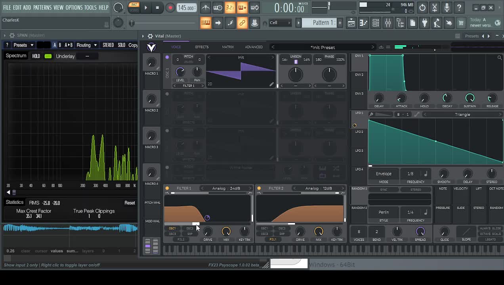Open the SPAN Routing dropdown
This screenshot has height=285, width=504.
coord(86,45)
